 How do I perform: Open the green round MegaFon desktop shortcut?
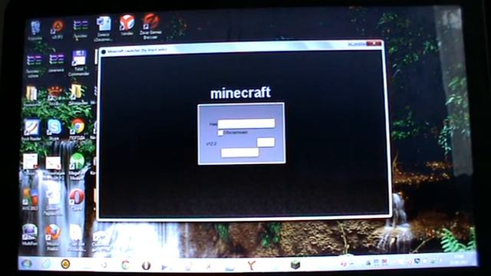77,166
